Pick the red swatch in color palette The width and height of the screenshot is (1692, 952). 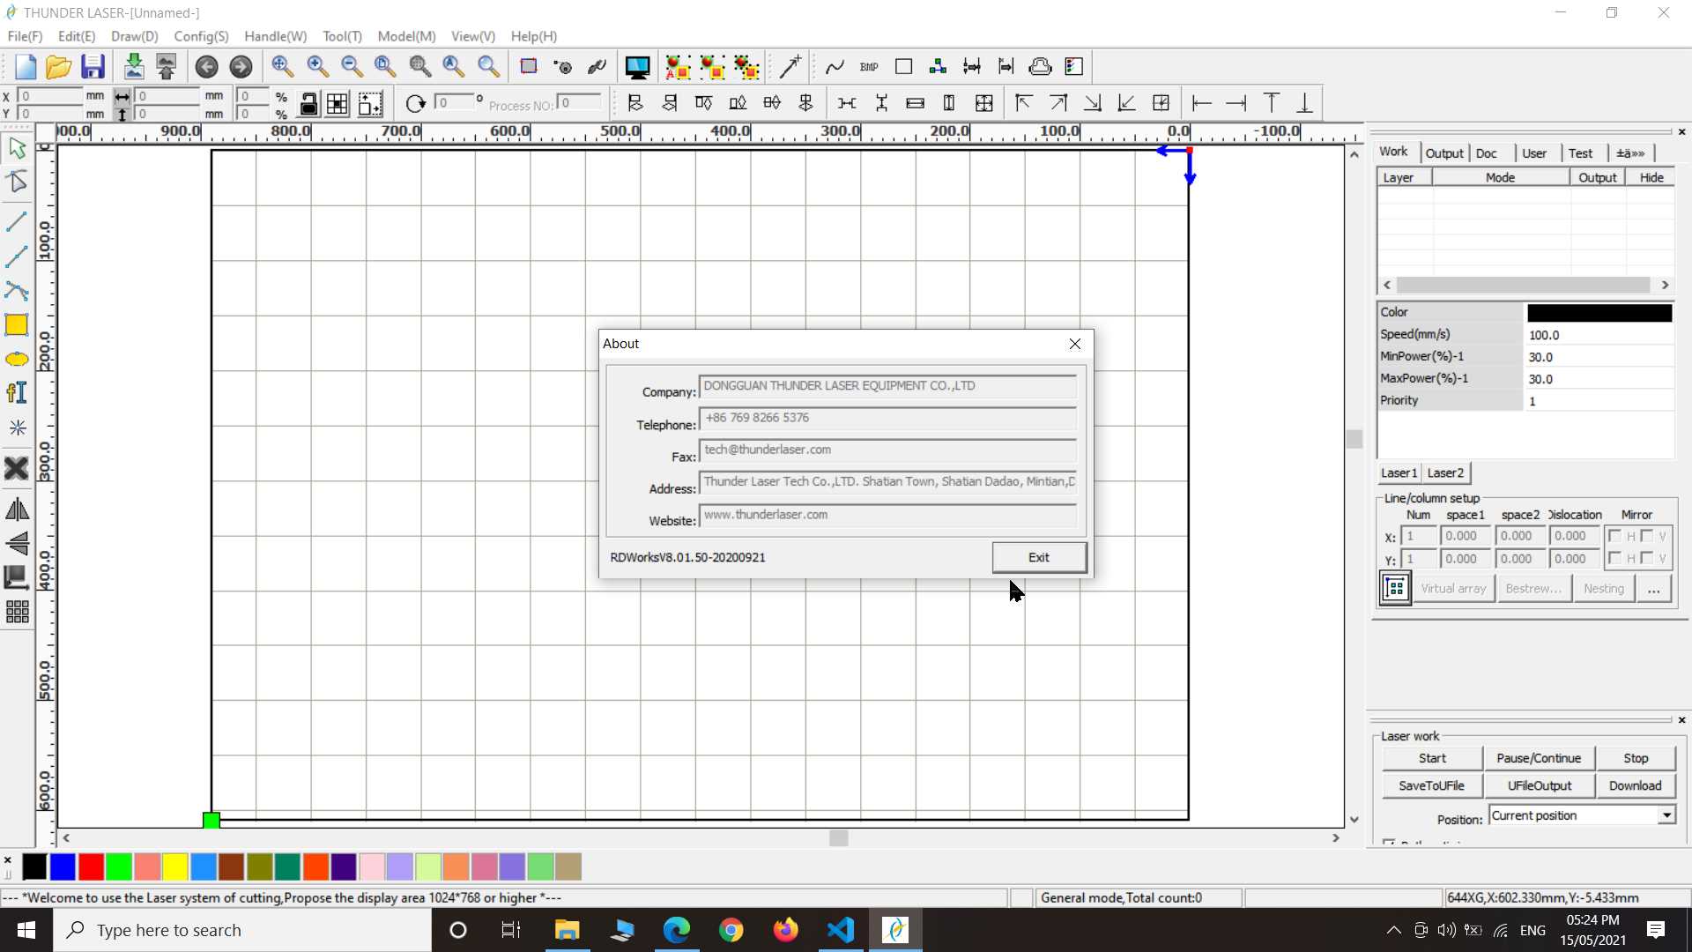click(x=91, y=867)
